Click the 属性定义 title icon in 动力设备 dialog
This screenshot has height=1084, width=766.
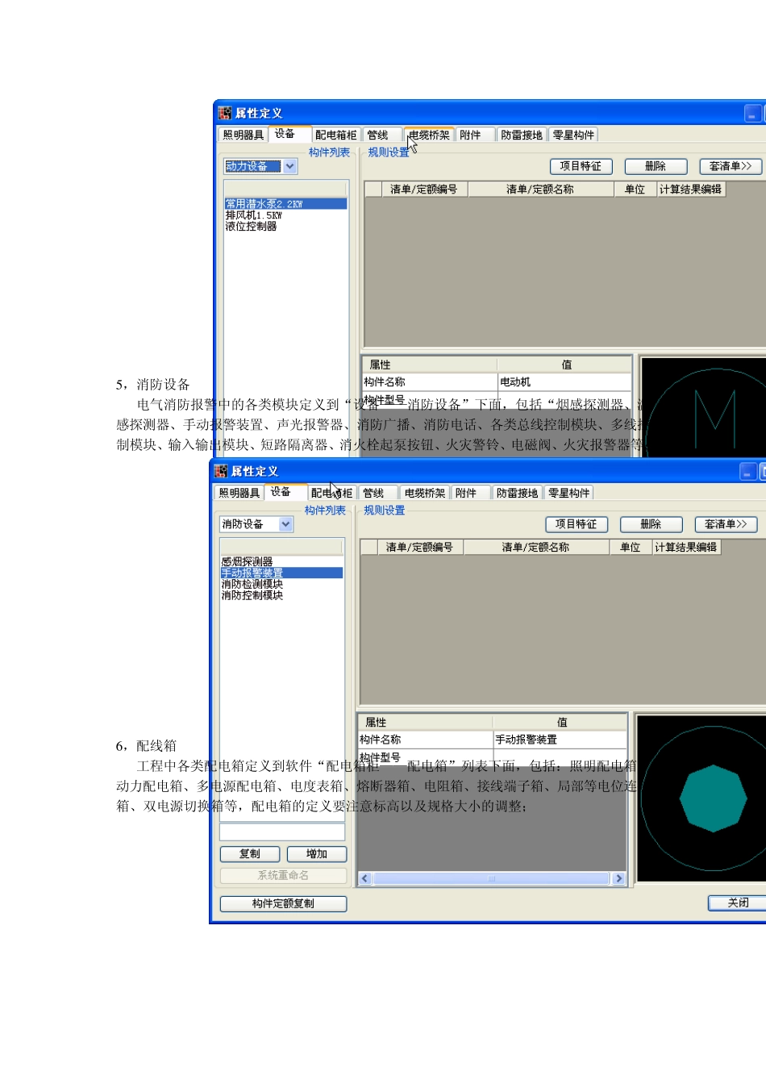[224, 113]
